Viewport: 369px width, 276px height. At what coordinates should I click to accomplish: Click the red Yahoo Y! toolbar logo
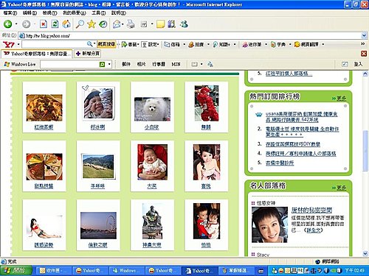click(x=9, y=44)
